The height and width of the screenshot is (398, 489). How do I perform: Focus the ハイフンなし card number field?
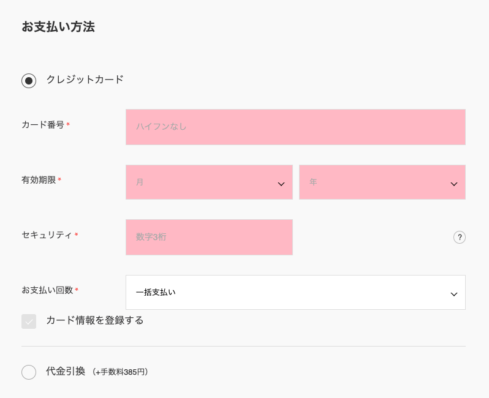[295, 127]
